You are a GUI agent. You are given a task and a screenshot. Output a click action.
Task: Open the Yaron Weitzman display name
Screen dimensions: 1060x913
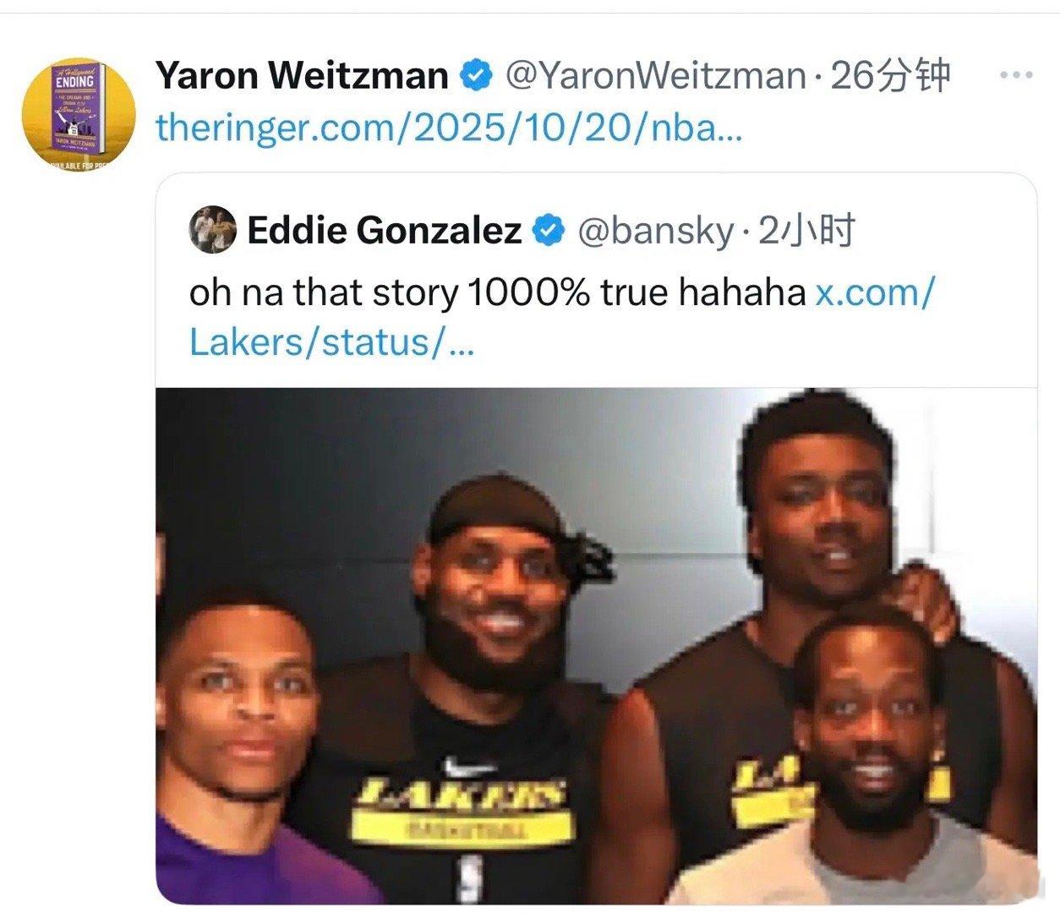coord(302,77)
